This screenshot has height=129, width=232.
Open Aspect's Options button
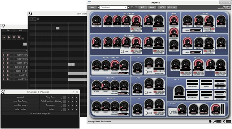tap(172, 7)
